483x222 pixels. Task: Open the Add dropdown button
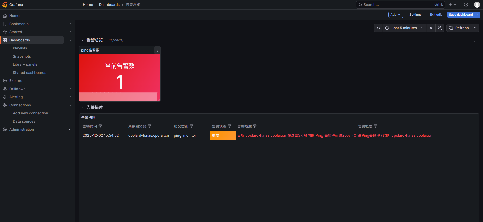396,15
